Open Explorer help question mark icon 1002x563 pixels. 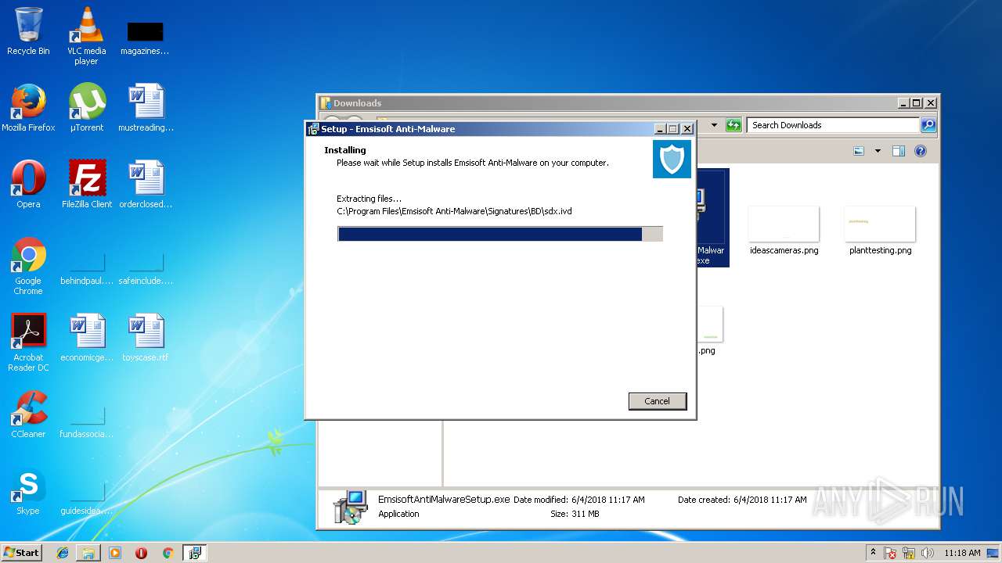tap(921, 151)
